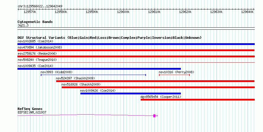The image size is (263, 132).
Task: Open the nsv3993 (Kidd2008) label
Action: tap(56, 72)
